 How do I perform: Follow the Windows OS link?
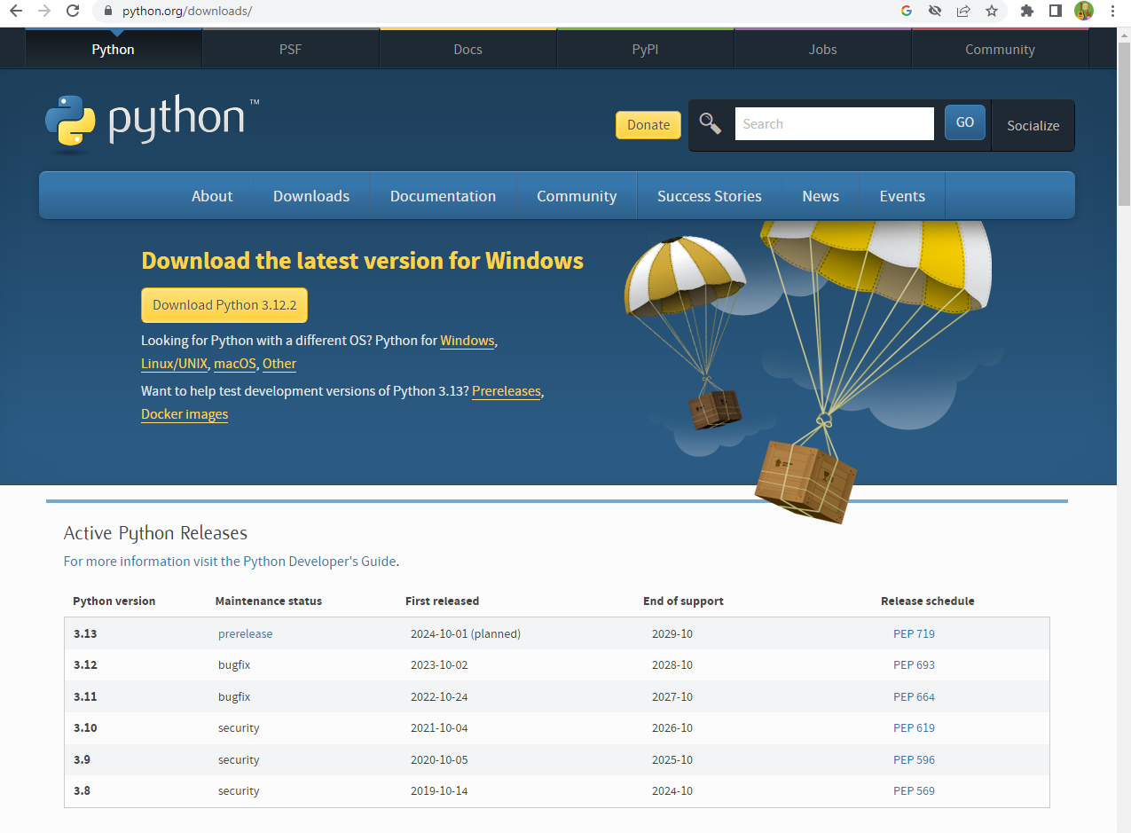467,341
